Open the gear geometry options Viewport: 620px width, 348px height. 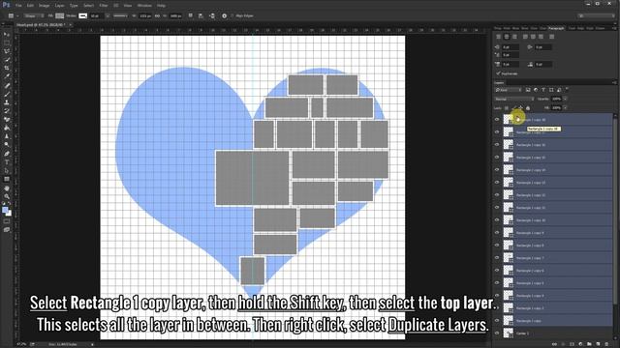[224, 15]
